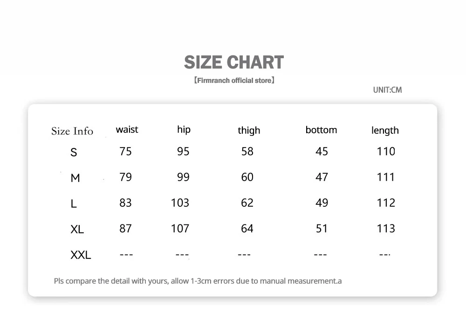Click the length column header
The height and width of the screenshot is (326, 466).
(385, 130)
